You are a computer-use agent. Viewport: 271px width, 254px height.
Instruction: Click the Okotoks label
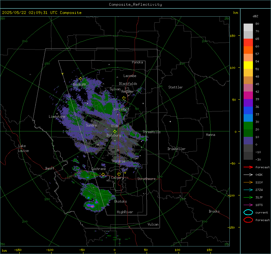[120, 201]
